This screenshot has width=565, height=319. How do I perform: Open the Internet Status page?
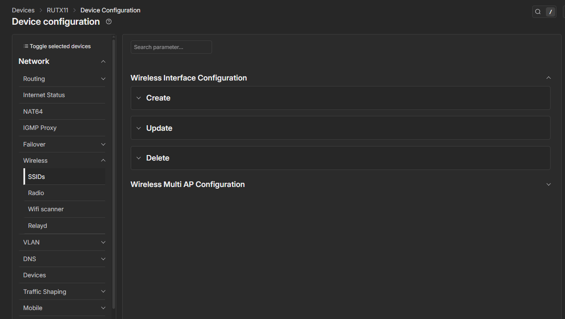[44, 95]
